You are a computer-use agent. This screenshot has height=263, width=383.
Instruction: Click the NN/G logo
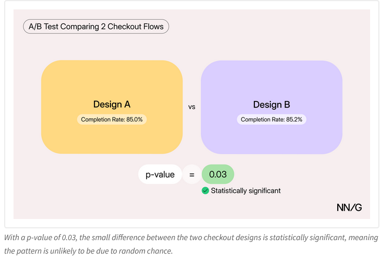[349, 208]
